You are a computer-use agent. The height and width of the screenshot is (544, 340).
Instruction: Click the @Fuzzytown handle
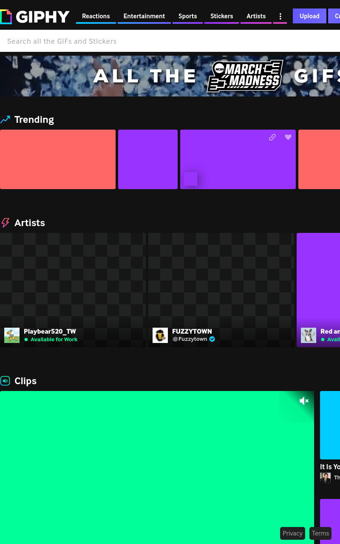(190, 339)
